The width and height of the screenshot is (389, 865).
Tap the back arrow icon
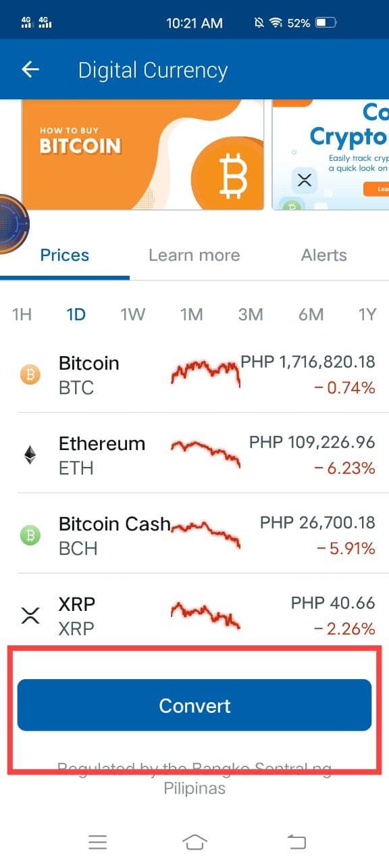coord(30,70)
